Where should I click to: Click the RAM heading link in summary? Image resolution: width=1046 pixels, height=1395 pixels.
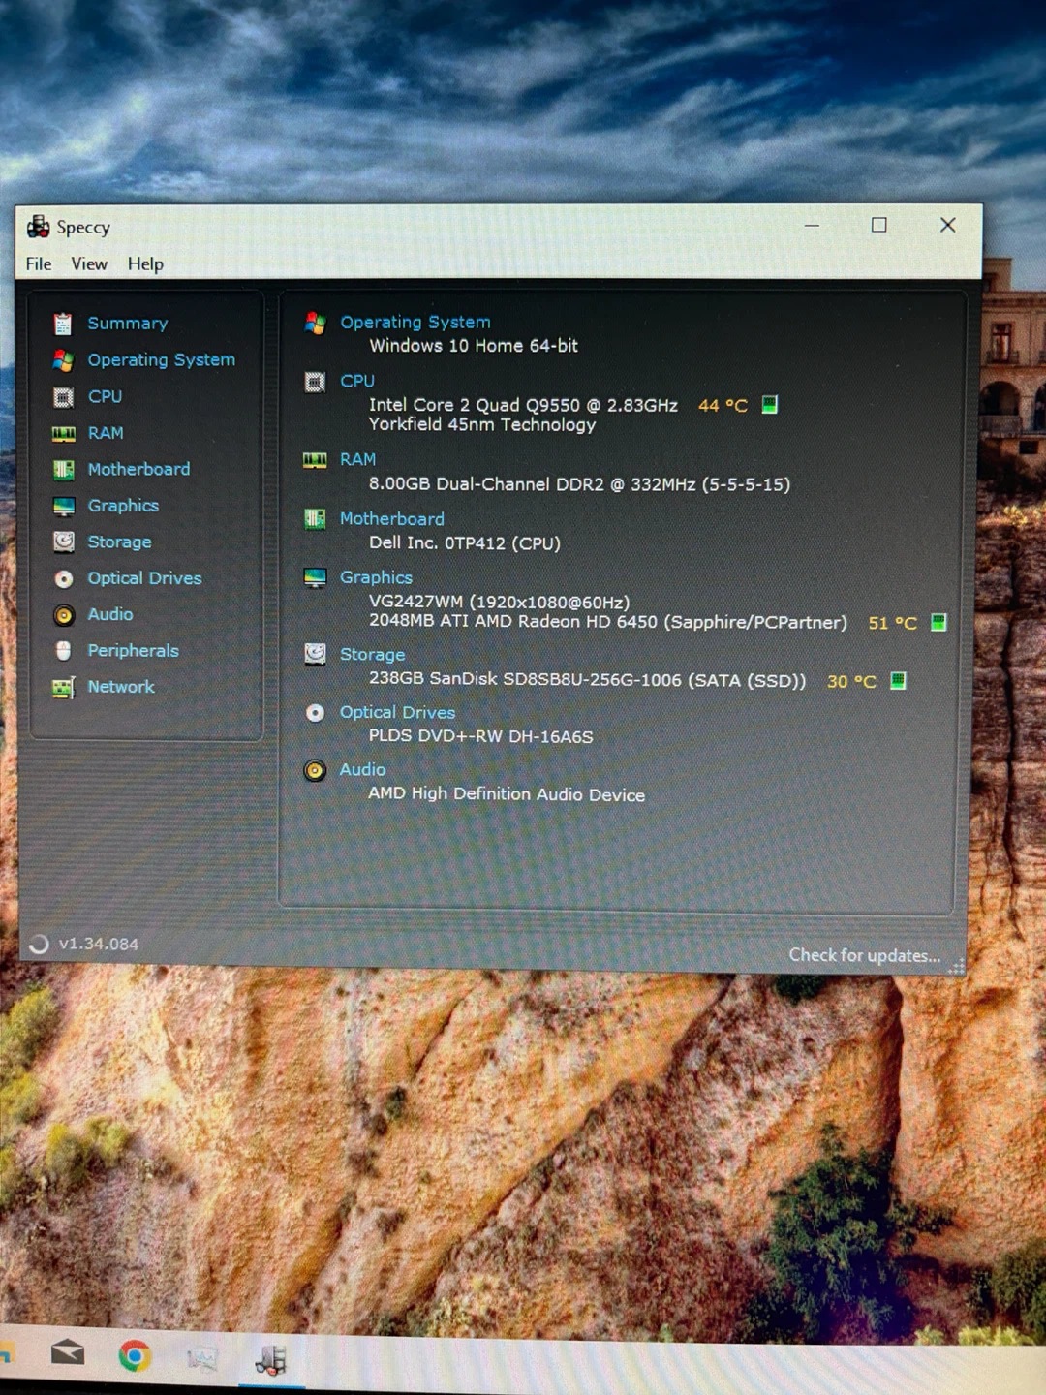click(357, 460)
